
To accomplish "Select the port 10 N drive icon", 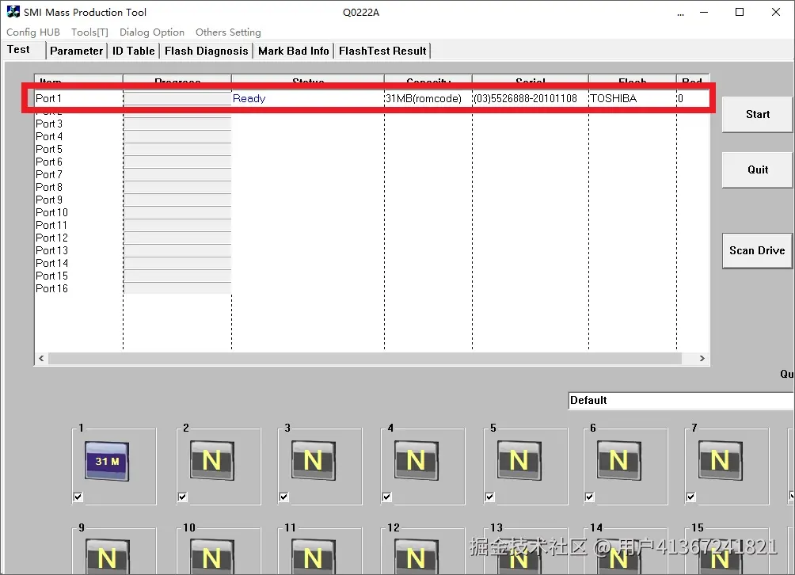I will point(212,557).
